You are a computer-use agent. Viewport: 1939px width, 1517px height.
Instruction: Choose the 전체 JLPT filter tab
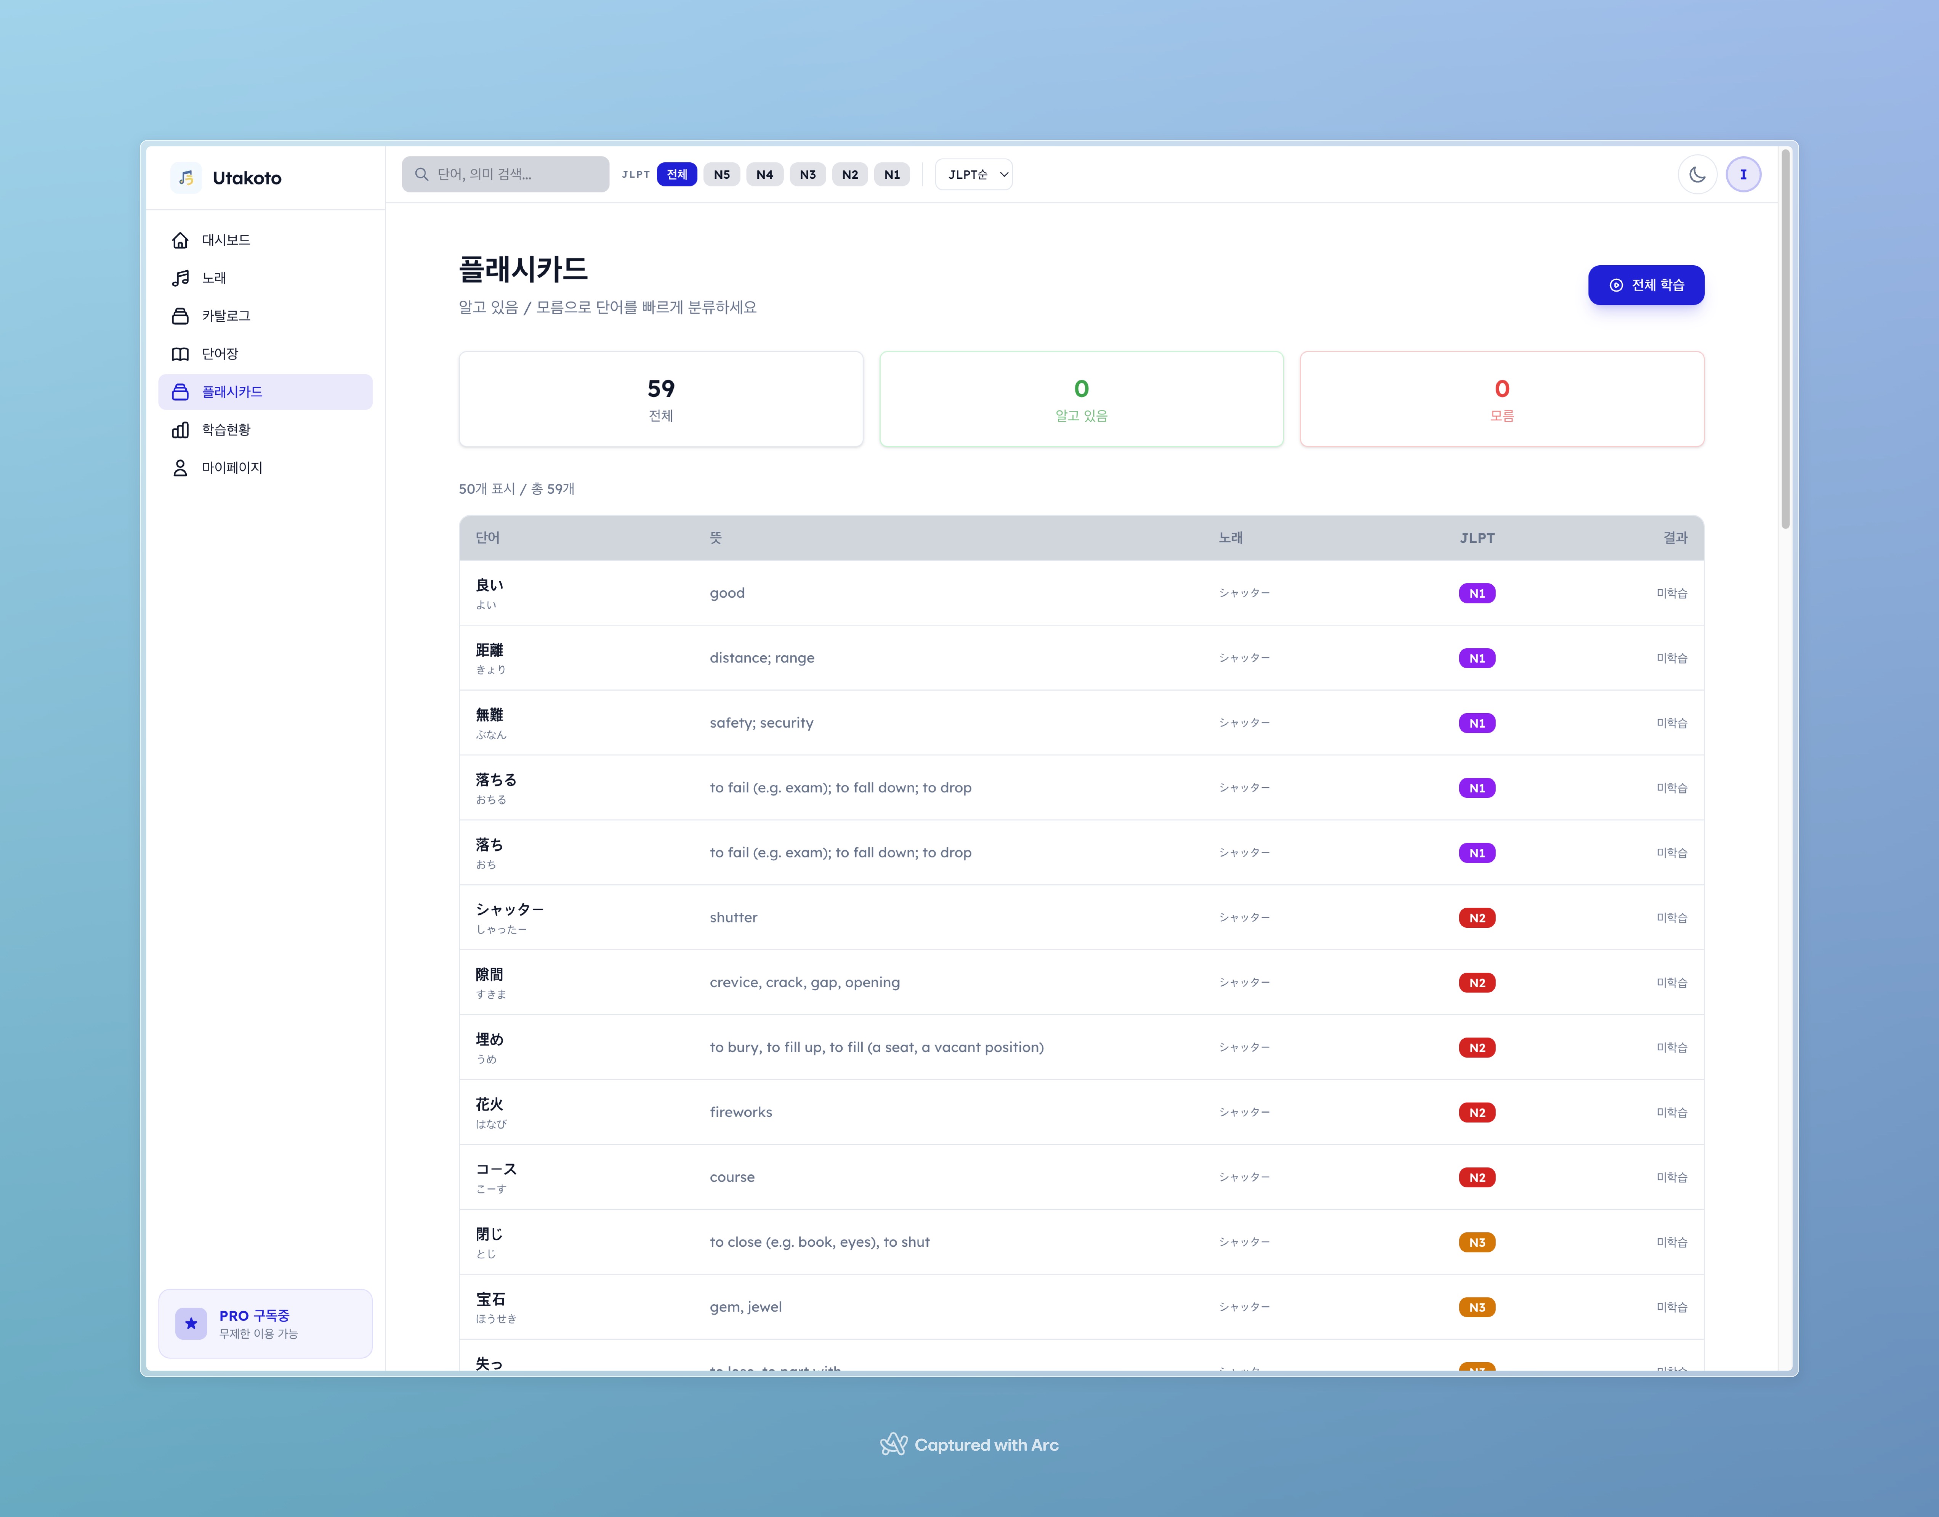[676, 174]
